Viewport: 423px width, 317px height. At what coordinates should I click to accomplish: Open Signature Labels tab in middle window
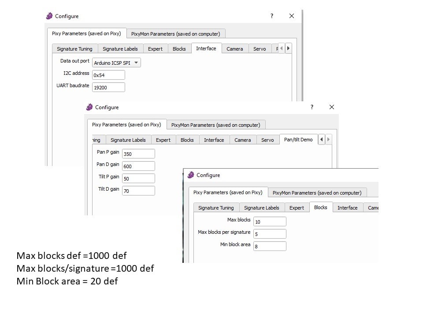(128, 140)
